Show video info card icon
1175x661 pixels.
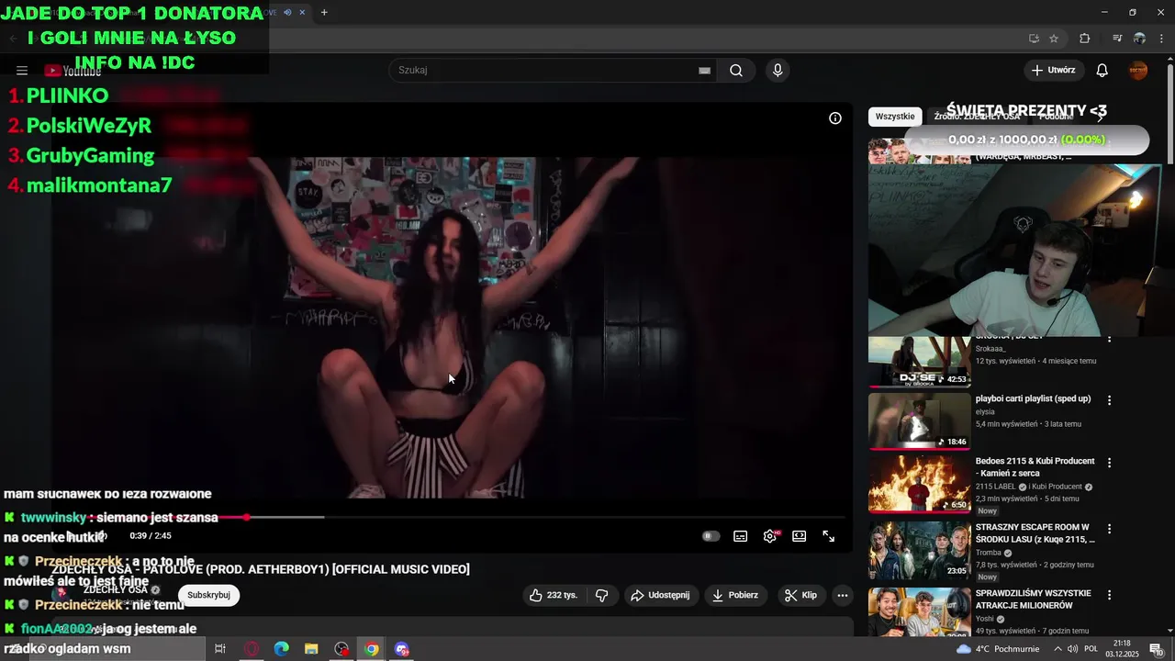(835, 118)
